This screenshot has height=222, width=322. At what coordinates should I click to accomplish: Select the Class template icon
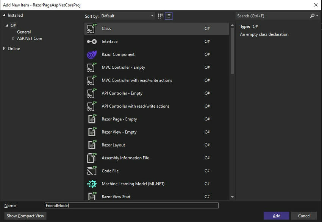(x=91, y=28)
